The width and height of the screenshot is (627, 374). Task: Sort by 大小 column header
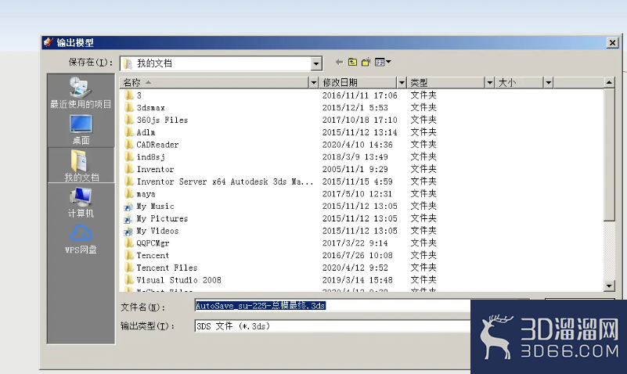pyautogui.click(x=520, y=83)
